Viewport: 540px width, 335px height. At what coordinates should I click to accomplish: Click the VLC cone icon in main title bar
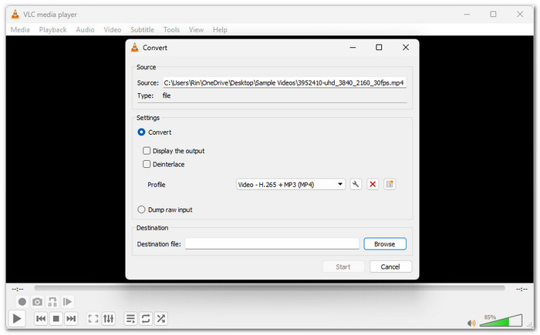click(x=15, y=14)
